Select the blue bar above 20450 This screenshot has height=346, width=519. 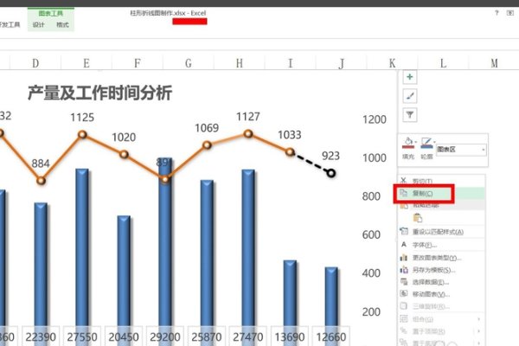[124, 272]
